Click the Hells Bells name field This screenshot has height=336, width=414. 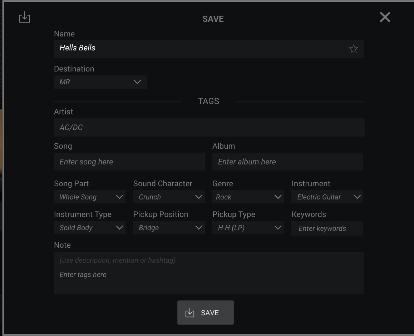pyautogui.click(x=208, y=49)
